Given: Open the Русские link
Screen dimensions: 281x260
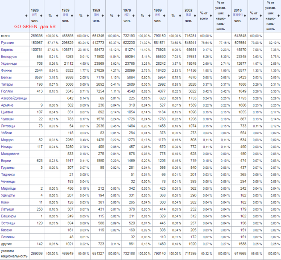Looking at the screenshot, I should click(9, 43).
